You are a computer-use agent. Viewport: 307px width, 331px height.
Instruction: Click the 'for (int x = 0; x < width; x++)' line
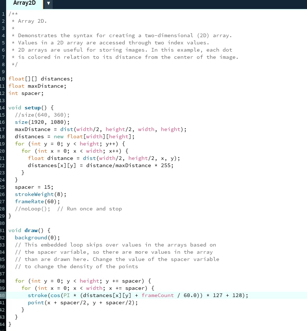pyautogui.click(x=75, y=151)
